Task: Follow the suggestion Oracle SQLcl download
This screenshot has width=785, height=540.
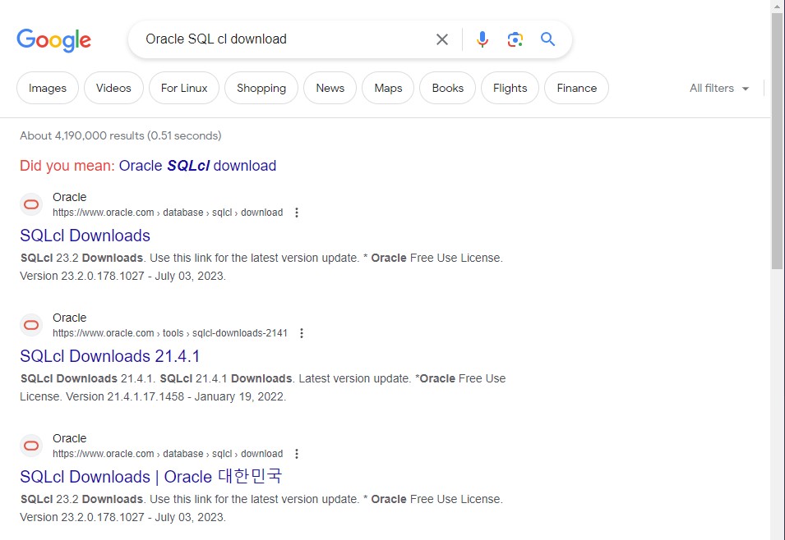Action: 197,166
